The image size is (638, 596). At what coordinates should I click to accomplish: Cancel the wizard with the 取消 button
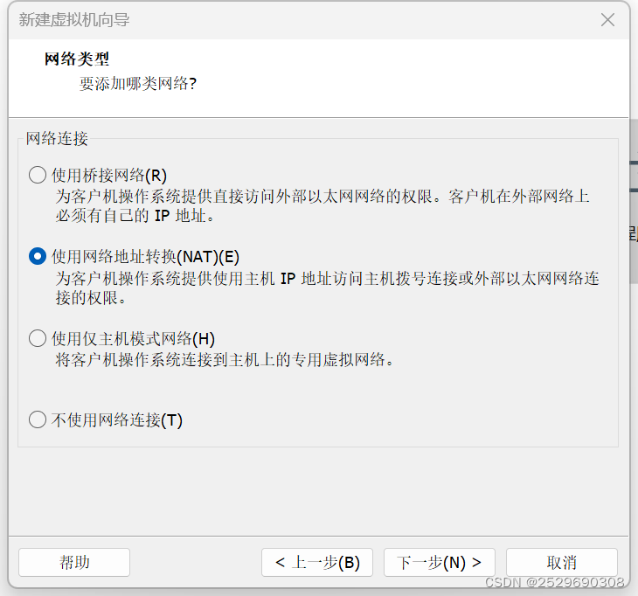(562, 562)
